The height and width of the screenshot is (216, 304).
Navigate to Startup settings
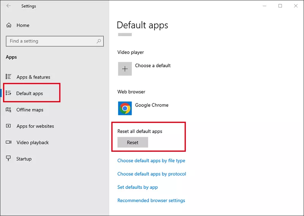[24, 159]
